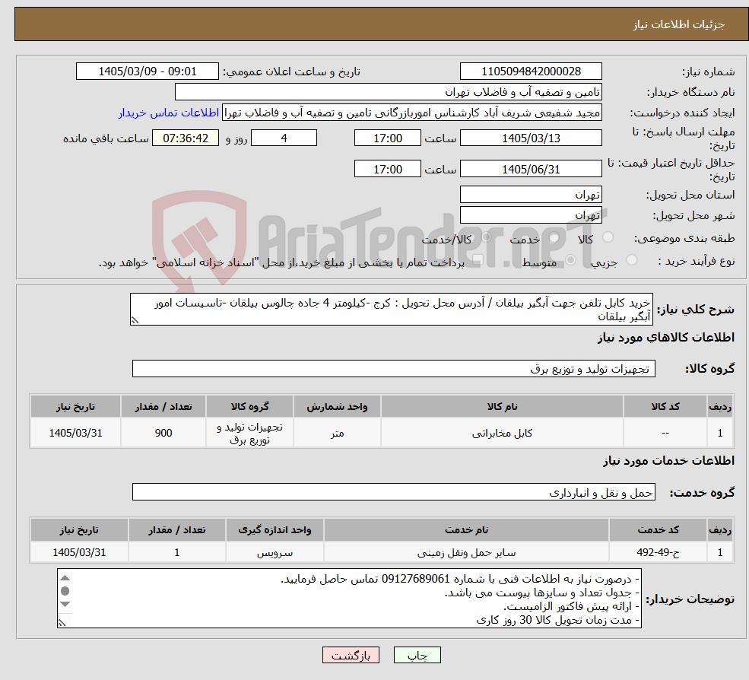
Task: Click the کد کالا column header
Action: (x=665, y=407)
